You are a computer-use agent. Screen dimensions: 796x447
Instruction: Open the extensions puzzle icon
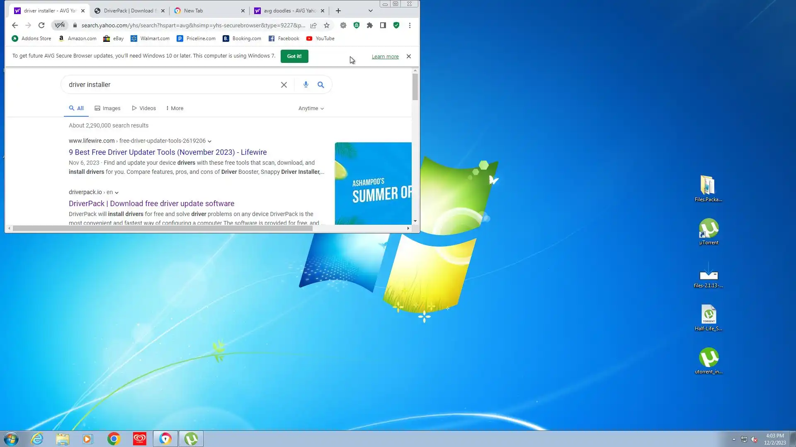pos(370,25)
